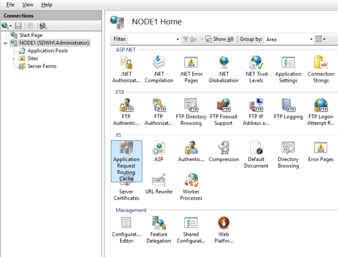Launch the Web Platform Installer

click(223, 223)
